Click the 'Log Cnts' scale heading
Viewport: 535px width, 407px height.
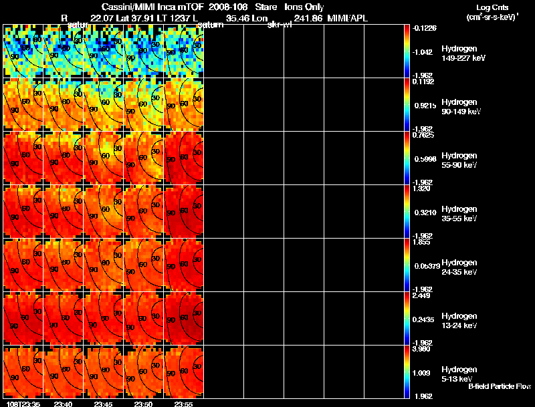[x=492, y=7]
